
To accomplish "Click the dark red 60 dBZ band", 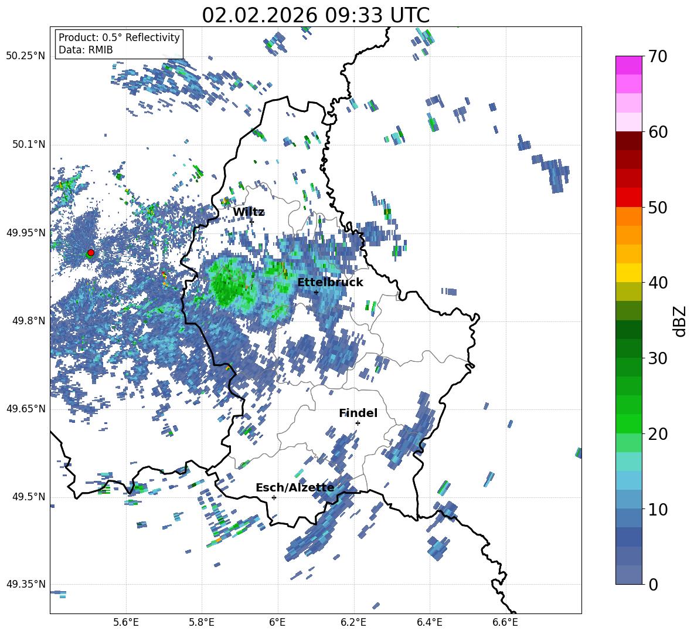I will click(x=628, y=141).
